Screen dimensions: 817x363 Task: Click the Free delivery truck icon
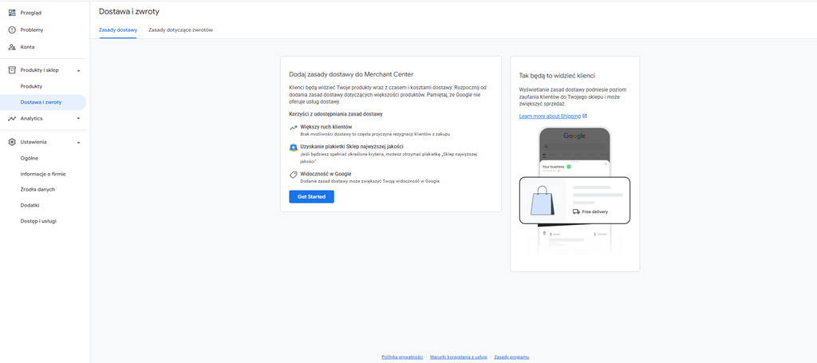tap(576, 211)
